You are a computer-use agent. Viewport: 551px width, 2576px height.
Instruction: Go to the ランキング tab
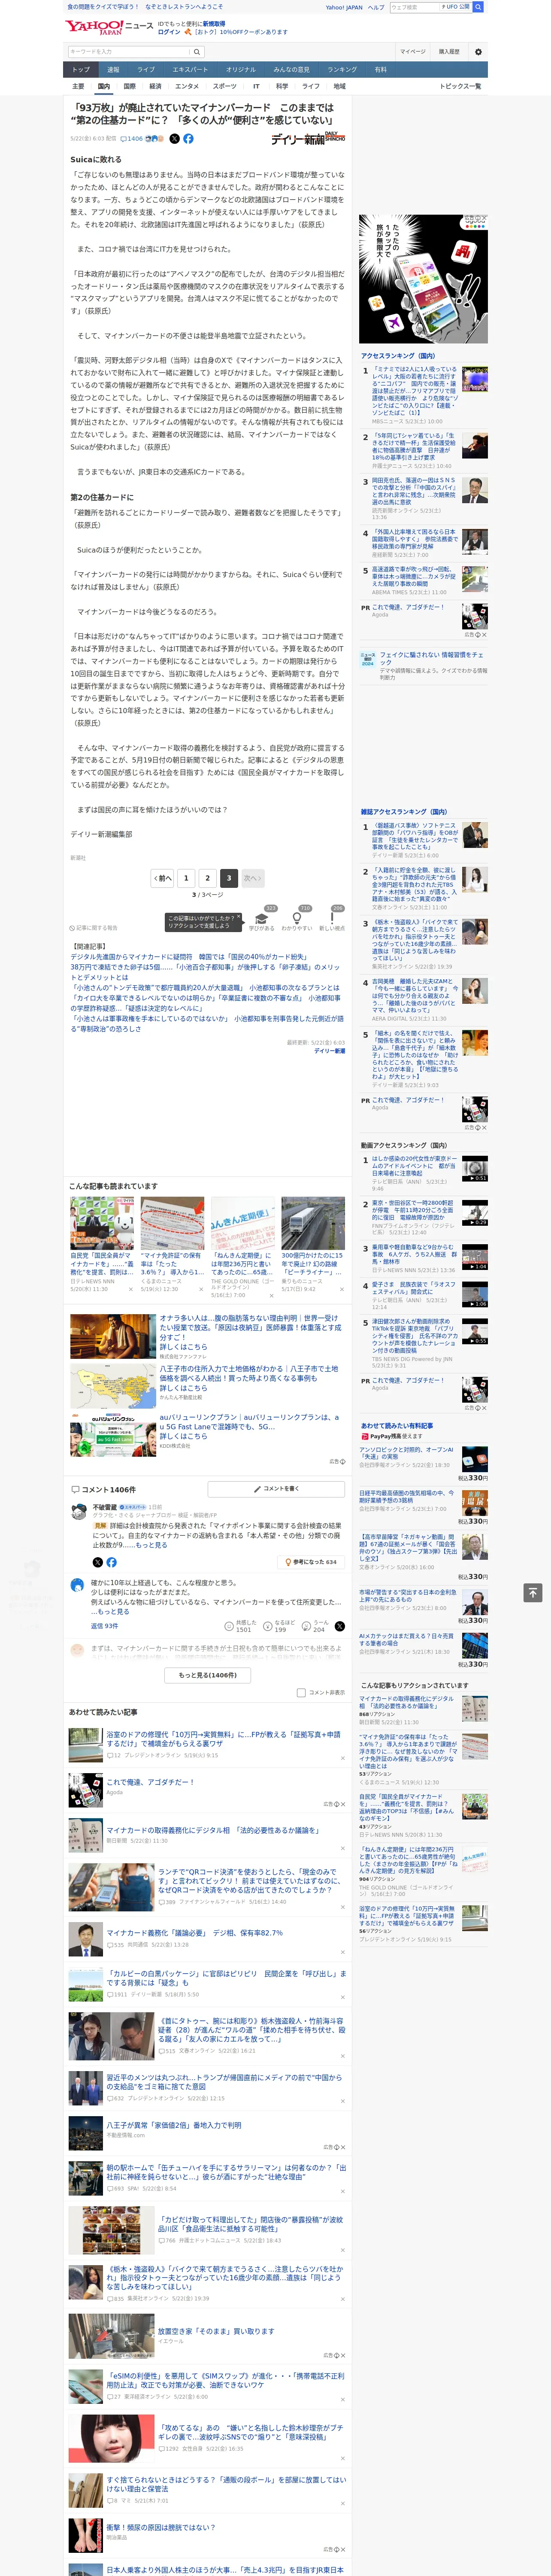point(342,70)
